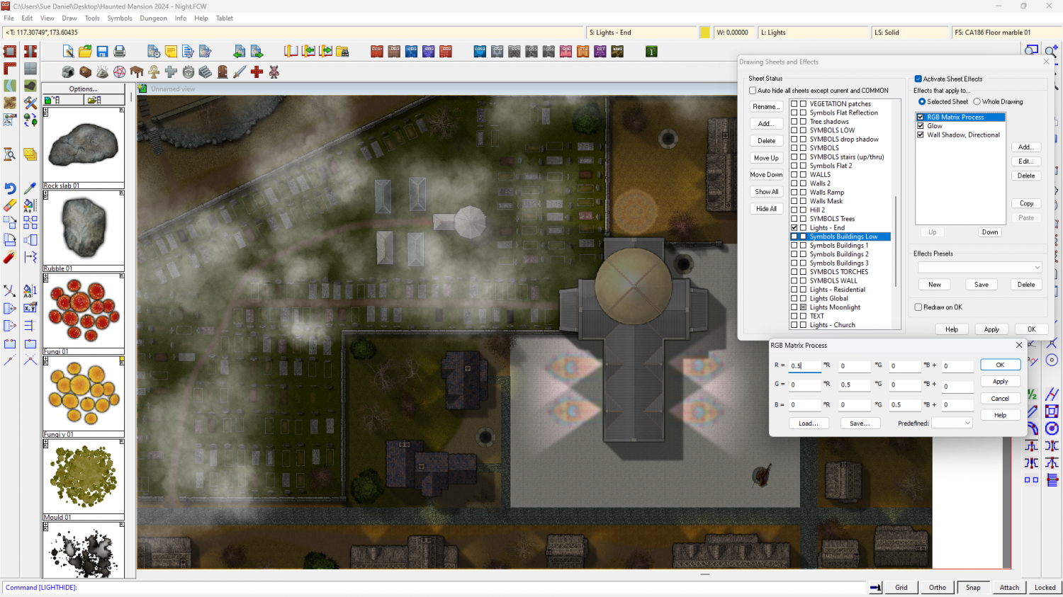Click Apply in RGB Matrix Process dialog
Viewport: 1063px width, 597px height.
click(x=1000, y=382)
